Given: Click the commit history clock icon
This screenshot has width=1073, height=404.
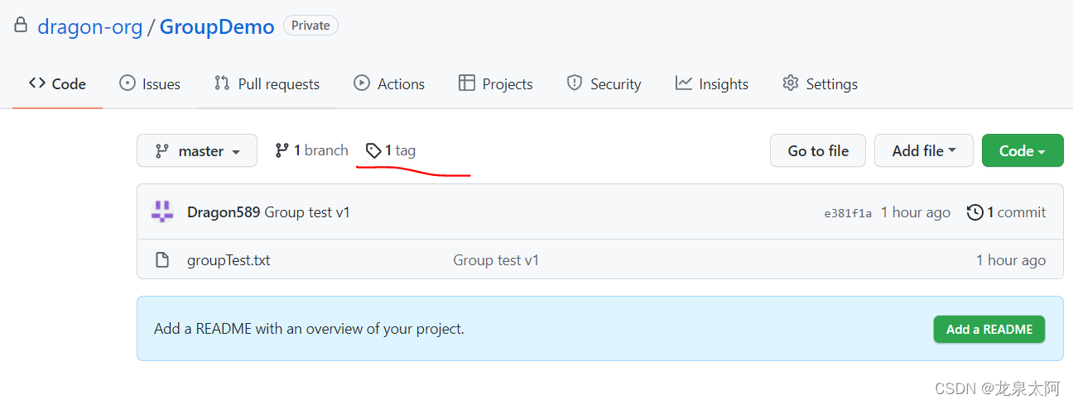Looking at the screenshot, I should pyautogui.click(x=975, y=212).
